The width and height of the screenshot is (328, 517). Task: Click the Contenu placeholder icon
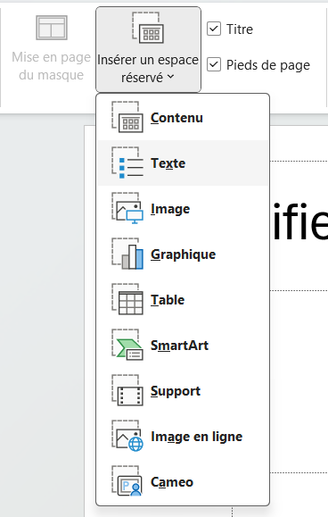[x=127, y=117]
